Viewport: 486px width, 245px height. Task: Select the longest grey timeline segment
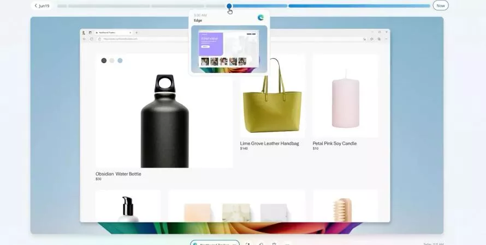(109, 6)
